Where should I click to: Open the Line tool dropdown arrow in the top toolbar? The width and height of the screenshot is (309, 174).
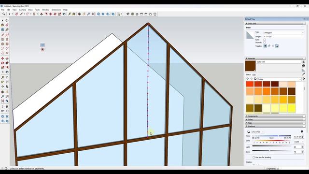(x=24, y=14)
